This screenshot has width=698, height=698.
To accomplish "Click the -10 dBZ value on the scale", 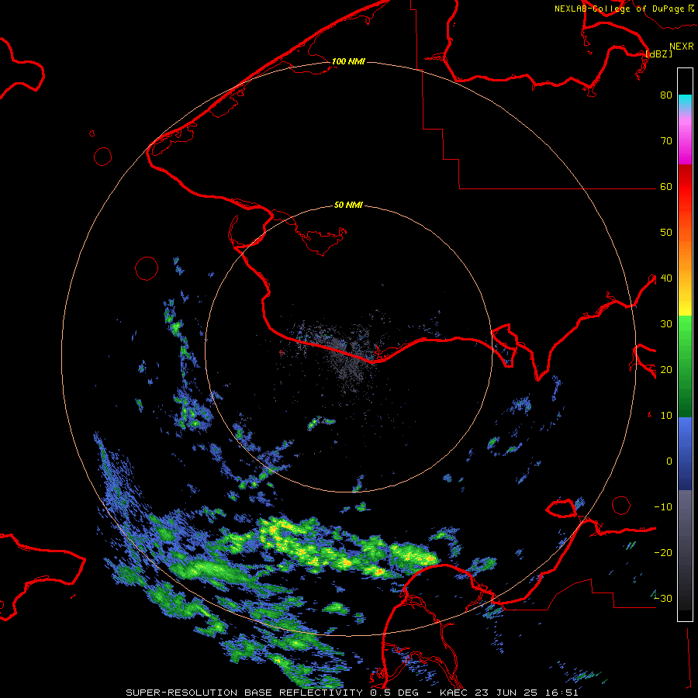I will (x=663, y=506).
